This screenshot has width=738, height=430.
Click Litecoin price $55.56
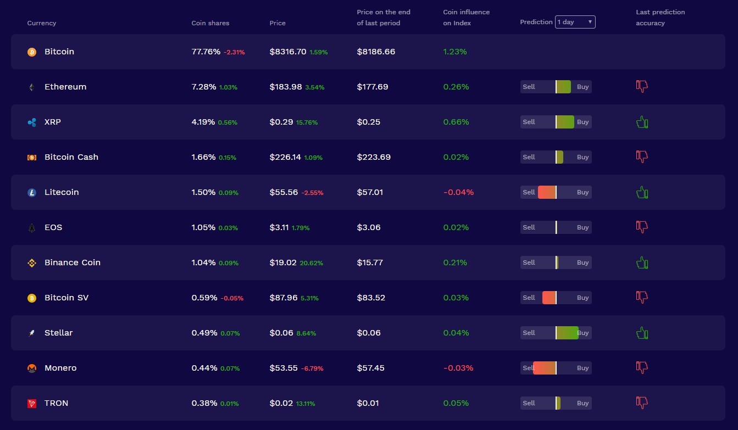[x=284, y=192]
